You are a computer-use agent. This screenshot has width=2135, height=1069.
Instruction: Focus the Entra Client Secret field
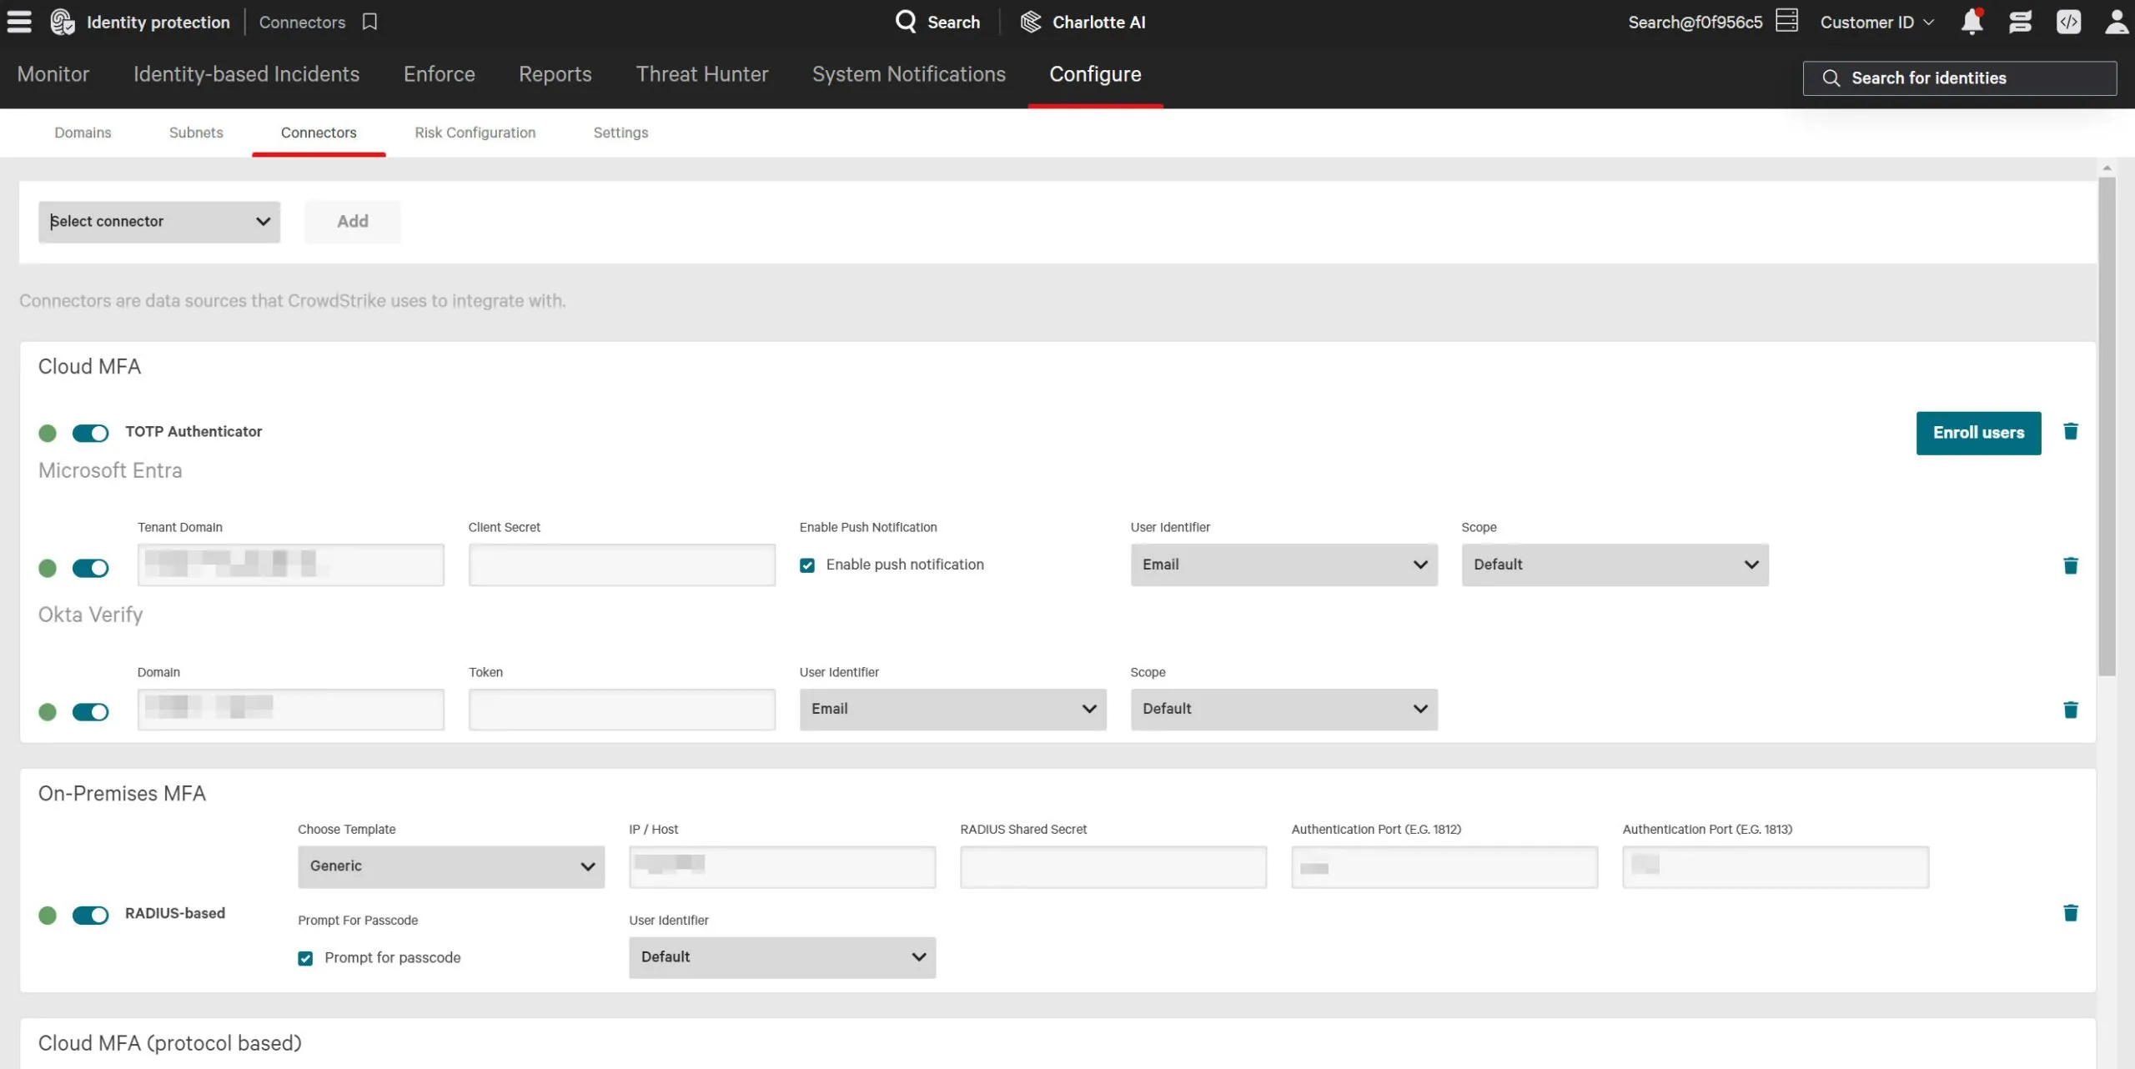[622, 565]
